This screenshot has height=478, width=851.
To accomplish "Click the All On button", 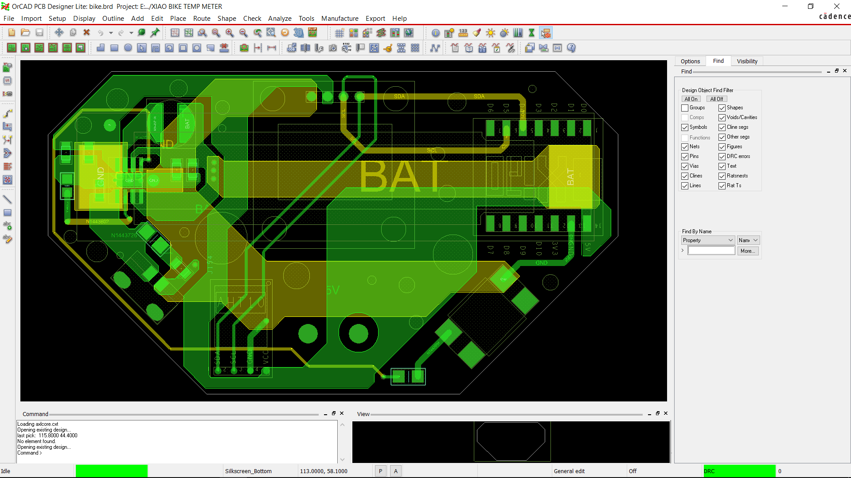I will pyautogui.click(x=691, y=99).
